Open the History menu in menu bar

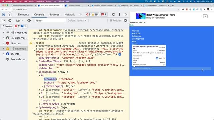(x=32, y=1)
